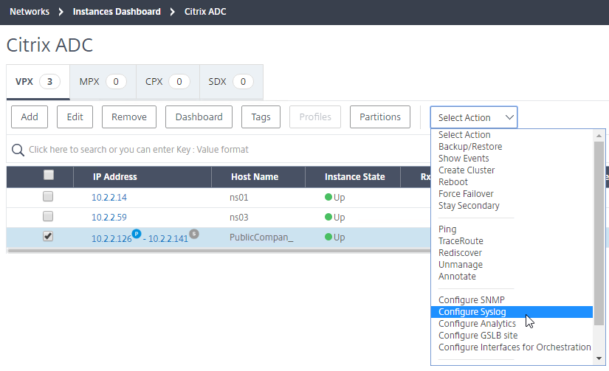Click the secondary node badge on 10.2.2.141
609x371 pixels.
pos(194,234)
